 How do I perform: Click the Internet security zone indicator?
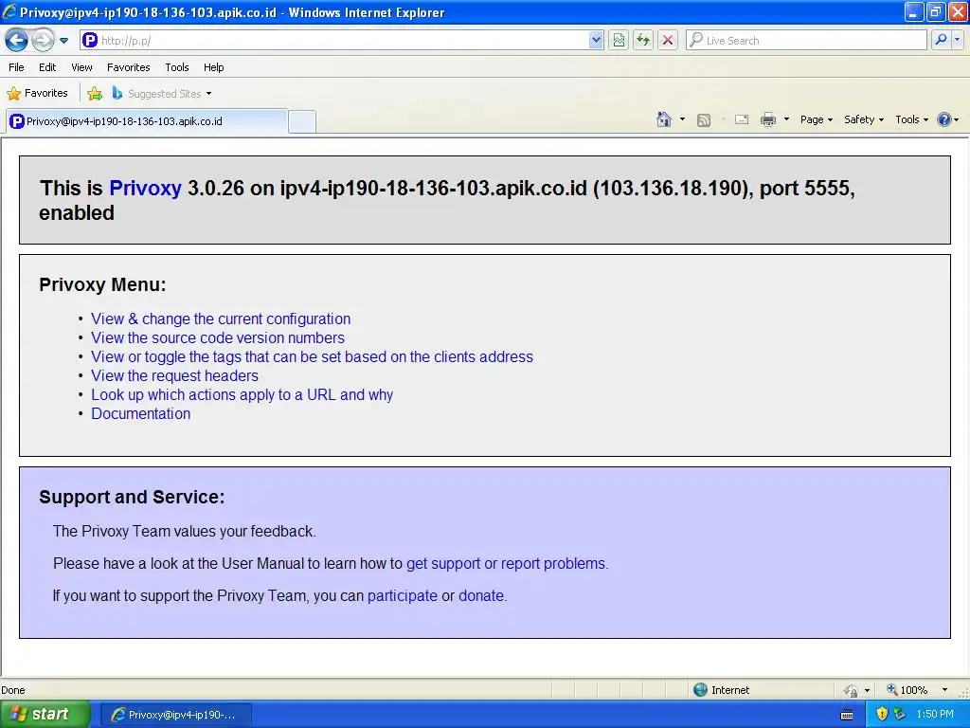point(722,690)
